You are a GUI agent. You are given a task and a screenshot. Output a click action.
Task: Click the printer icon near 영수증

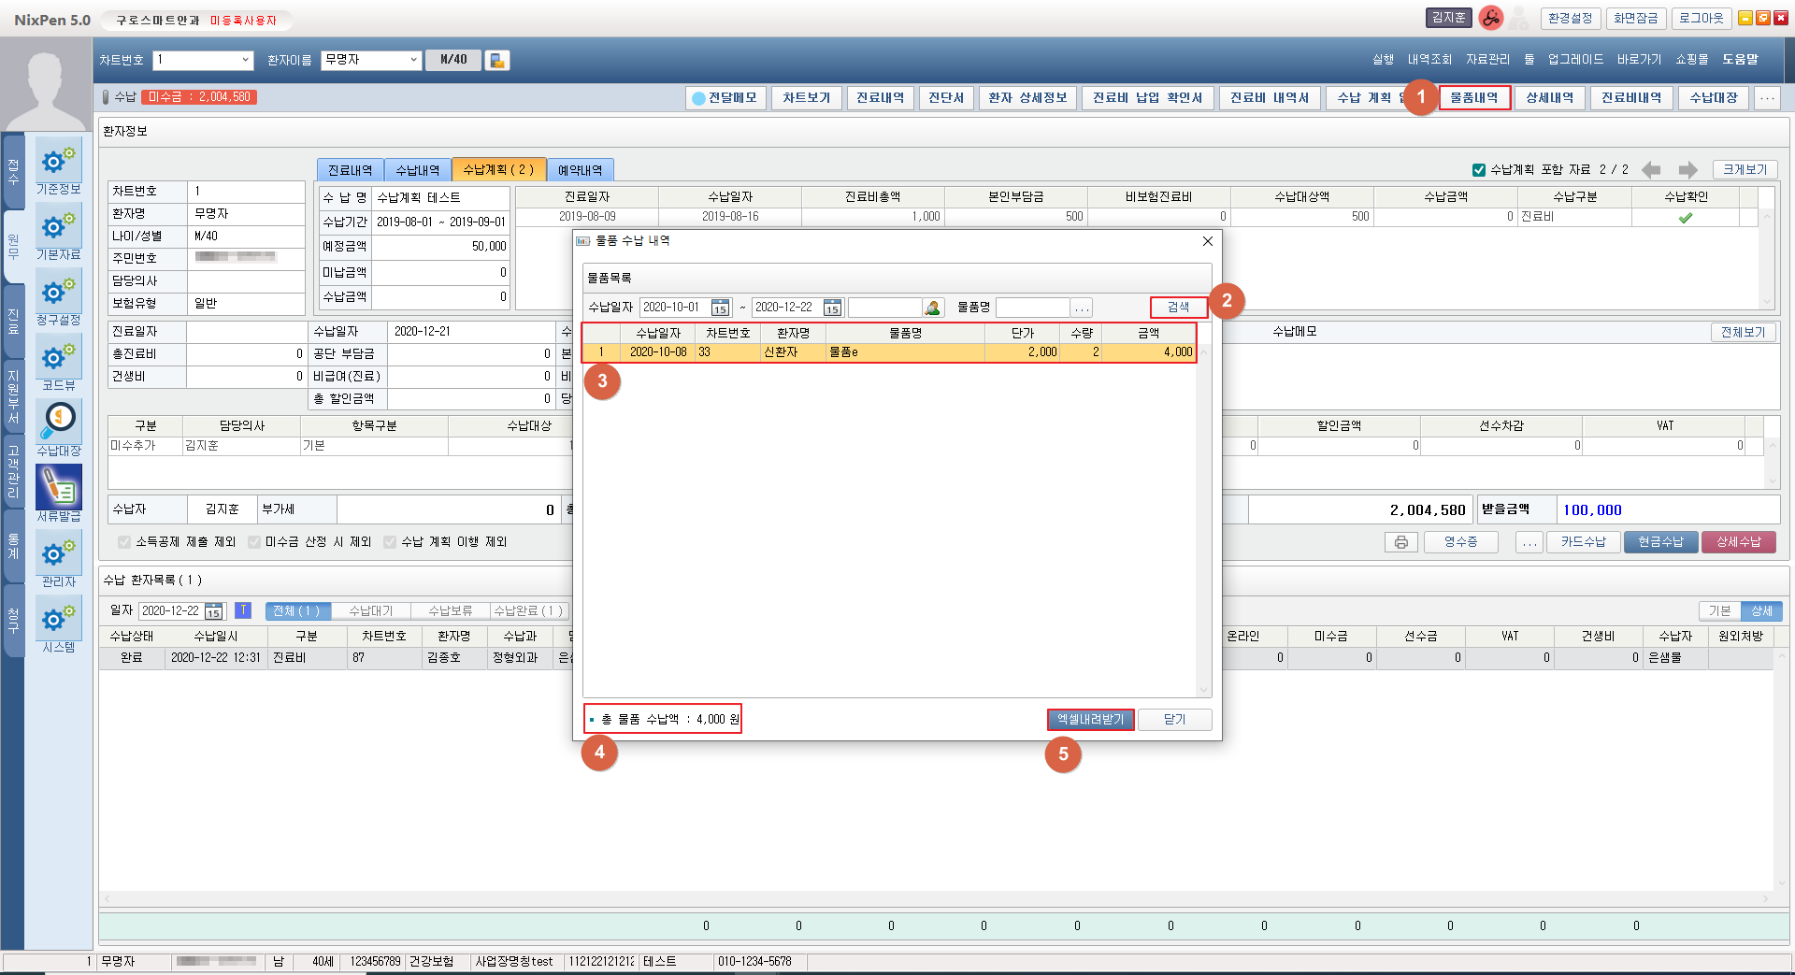coord(1400,542)
